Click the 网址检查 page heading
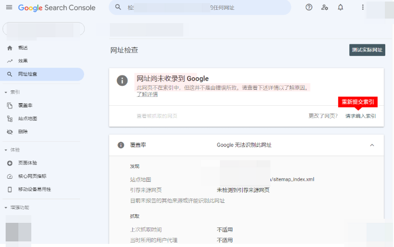The image size is (394, 247). click(124, 50)
